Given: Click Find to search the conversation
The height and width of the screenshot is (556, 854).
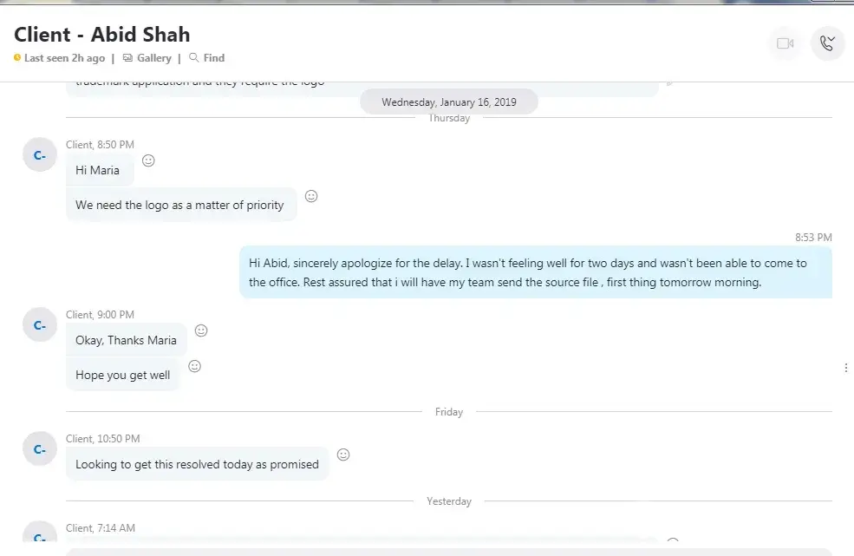Looking at the screenshot, I should coord(212,58).
